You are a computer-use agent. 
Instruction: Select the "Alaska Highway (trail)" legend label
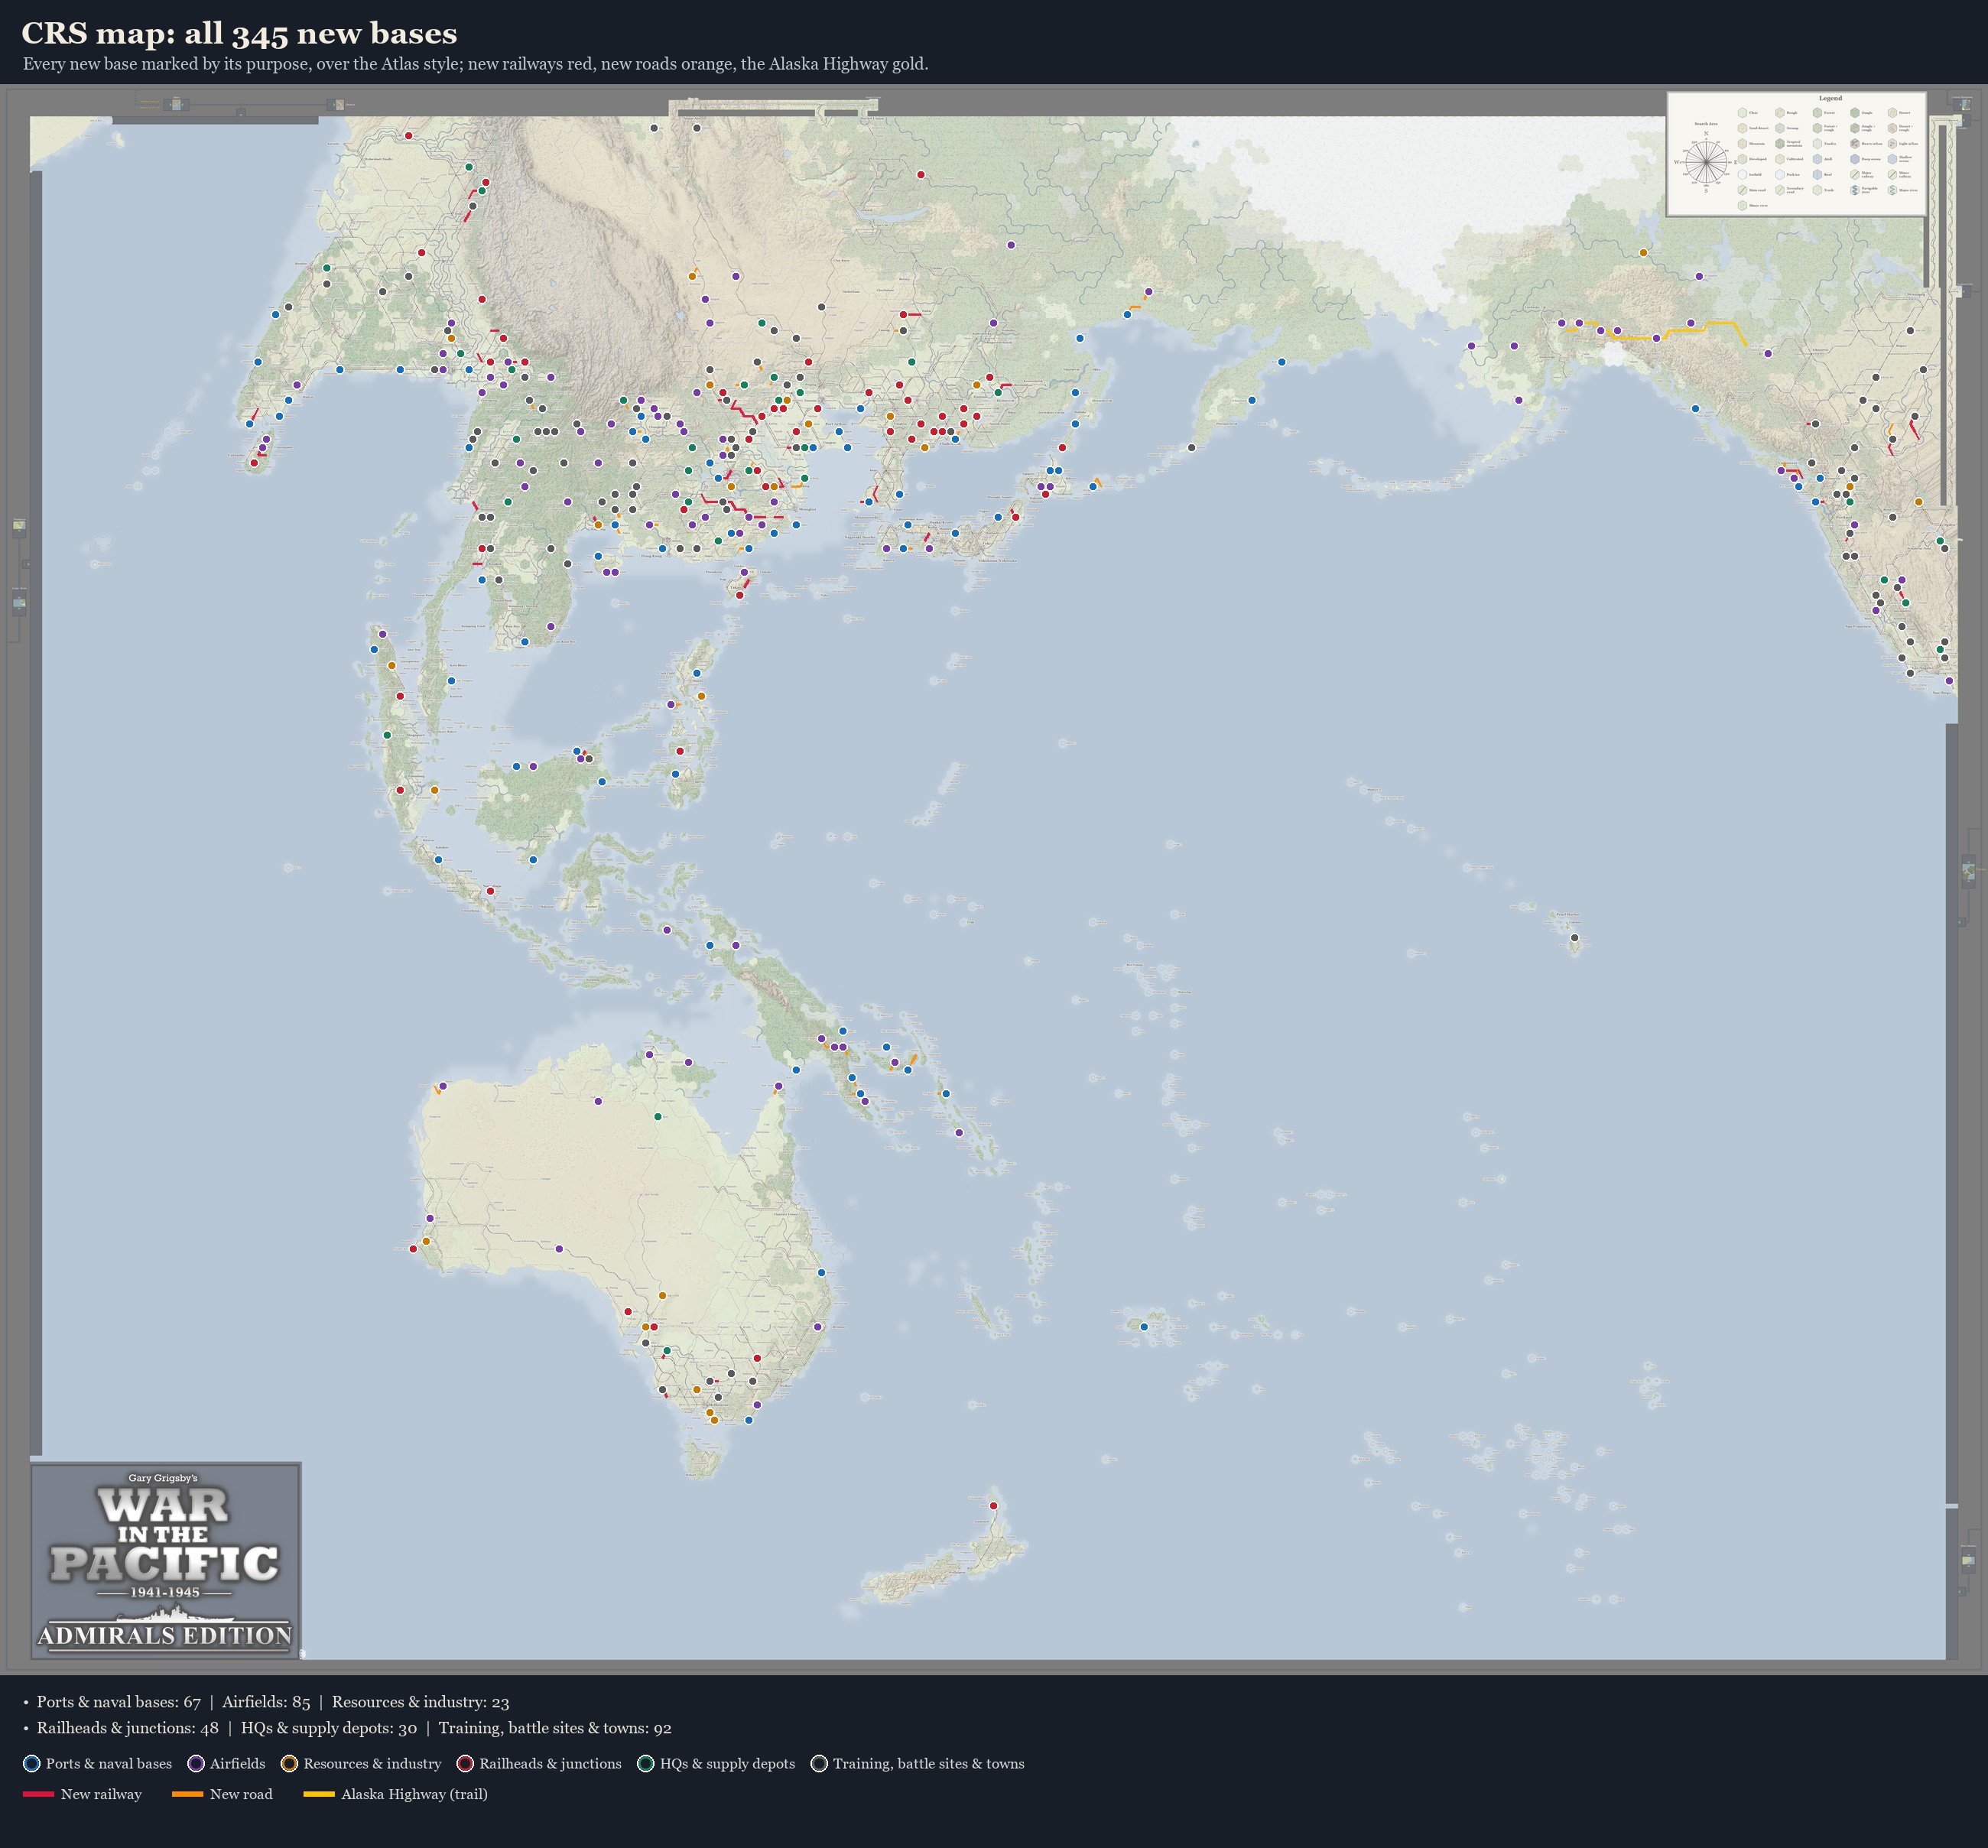pos(414,1794)
